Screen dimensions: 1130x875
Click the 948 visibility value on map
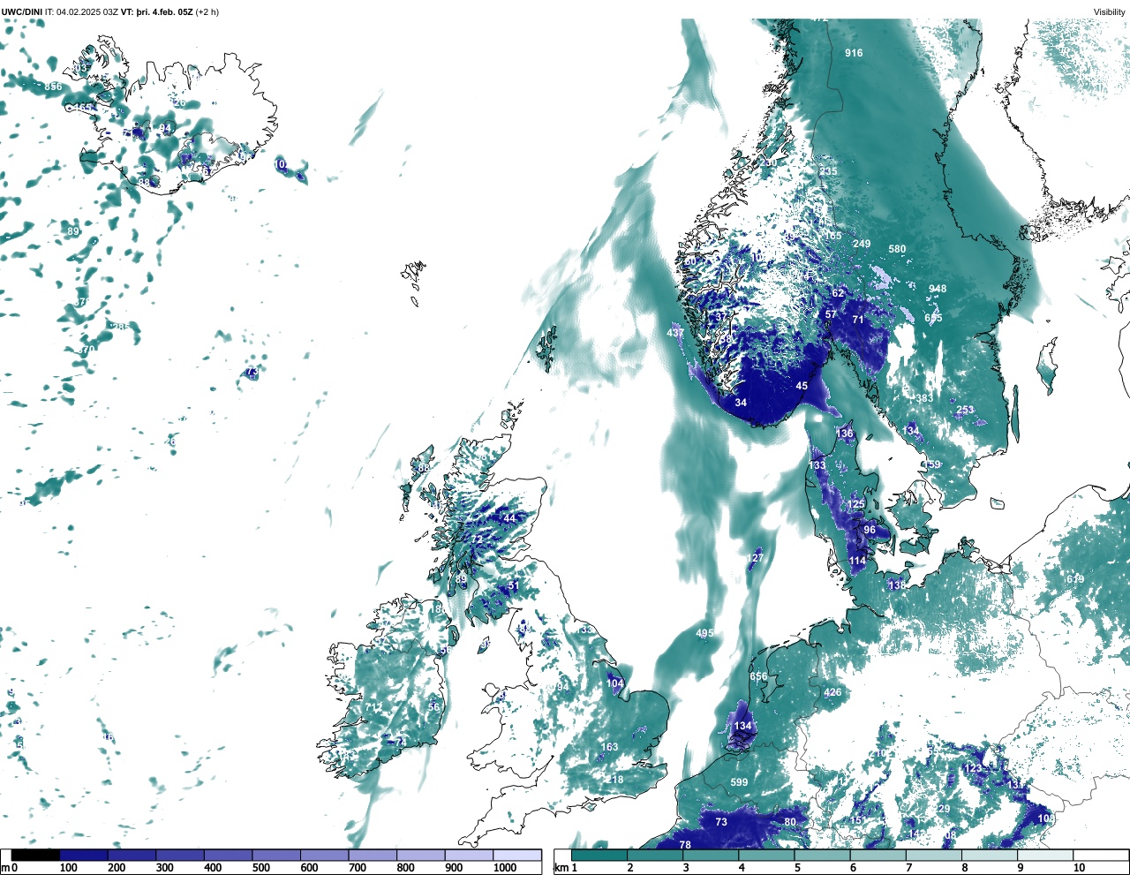point(938,289)
